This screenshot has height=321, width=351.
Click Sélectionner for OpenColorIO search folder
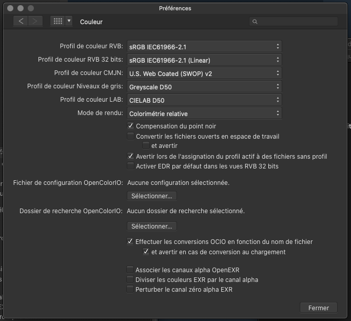(x=152, y=226)
